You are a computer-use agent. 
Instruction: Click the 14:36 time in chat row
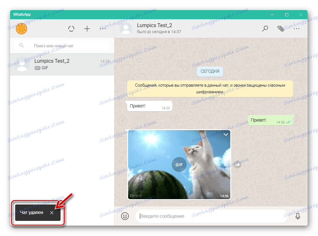[105, 61]
